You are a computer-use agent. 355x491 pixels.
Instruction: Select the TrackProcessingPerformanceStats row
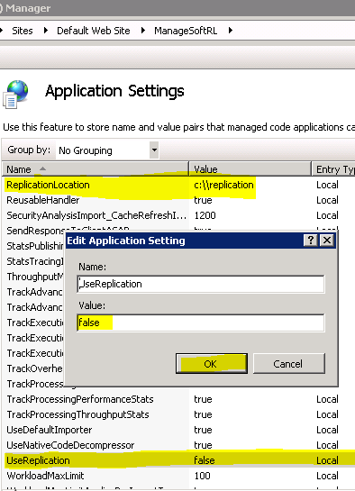(178, 399)
